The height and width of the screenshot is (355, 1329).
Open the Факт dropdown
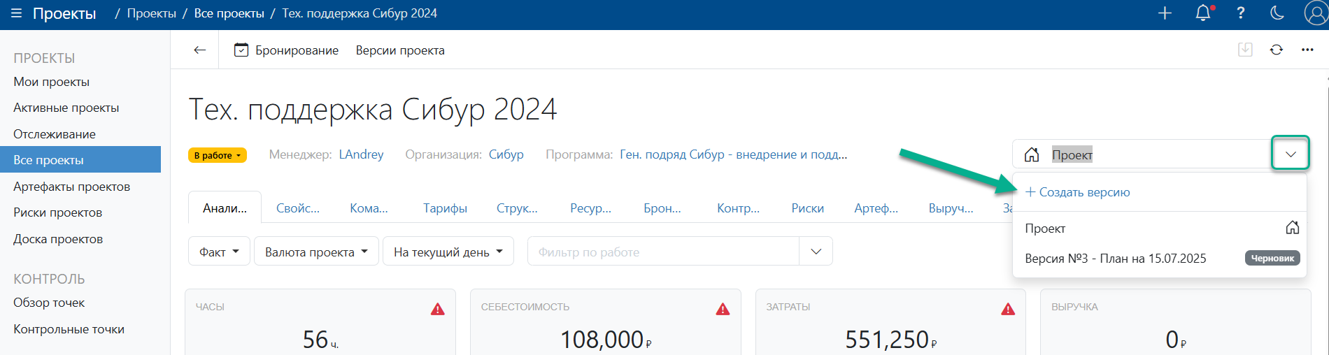pos(219,252)
